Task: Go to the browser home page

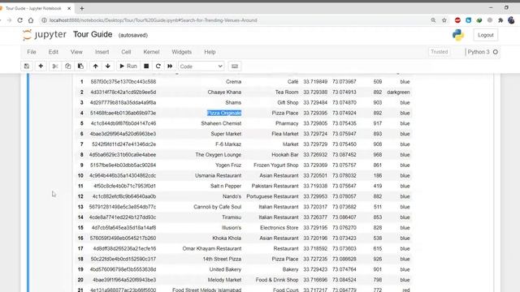Action: [x=31, y=20]
